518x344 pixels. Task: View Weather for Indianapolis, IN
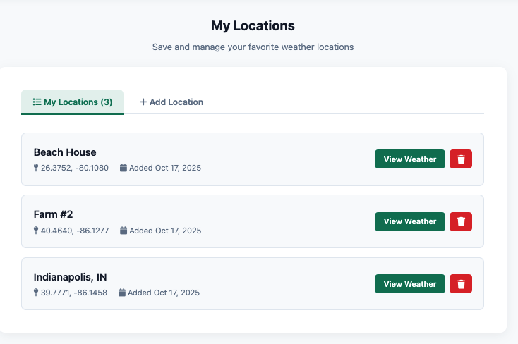(409, 284)
